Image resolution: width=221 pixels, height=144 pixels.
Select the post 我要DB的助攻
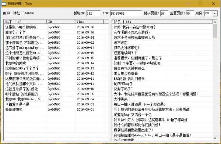coord(15,63)
